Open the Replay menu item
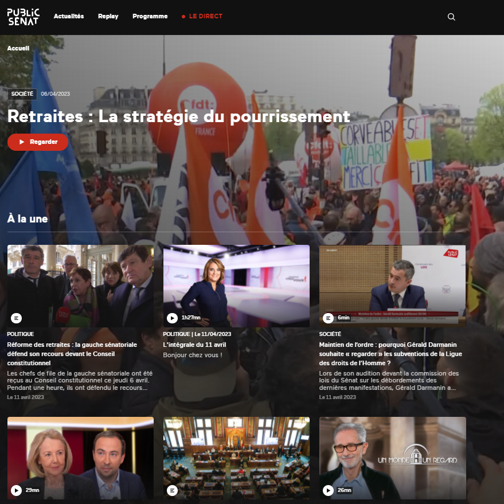504x504 pixels. 108,17
